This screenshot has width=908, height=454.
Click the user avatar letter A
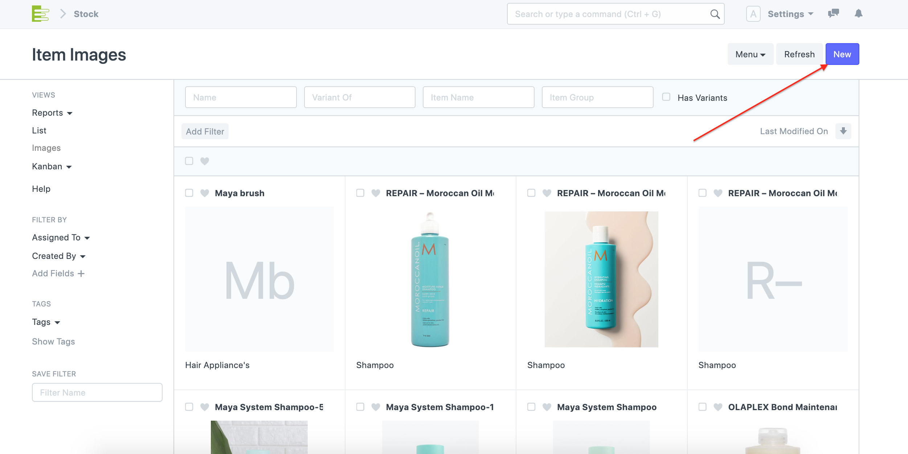(753, 14)
